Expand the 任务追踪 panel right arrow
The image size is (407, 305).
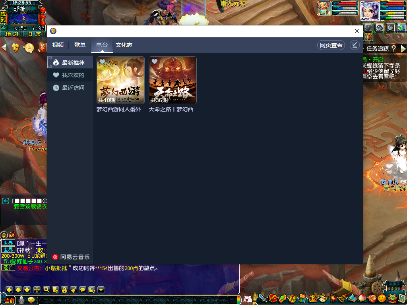tap(403, 48)
